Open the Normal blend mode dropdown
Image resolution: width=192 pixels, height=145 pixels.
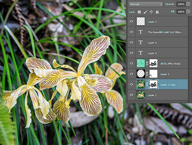click(146, 4)
